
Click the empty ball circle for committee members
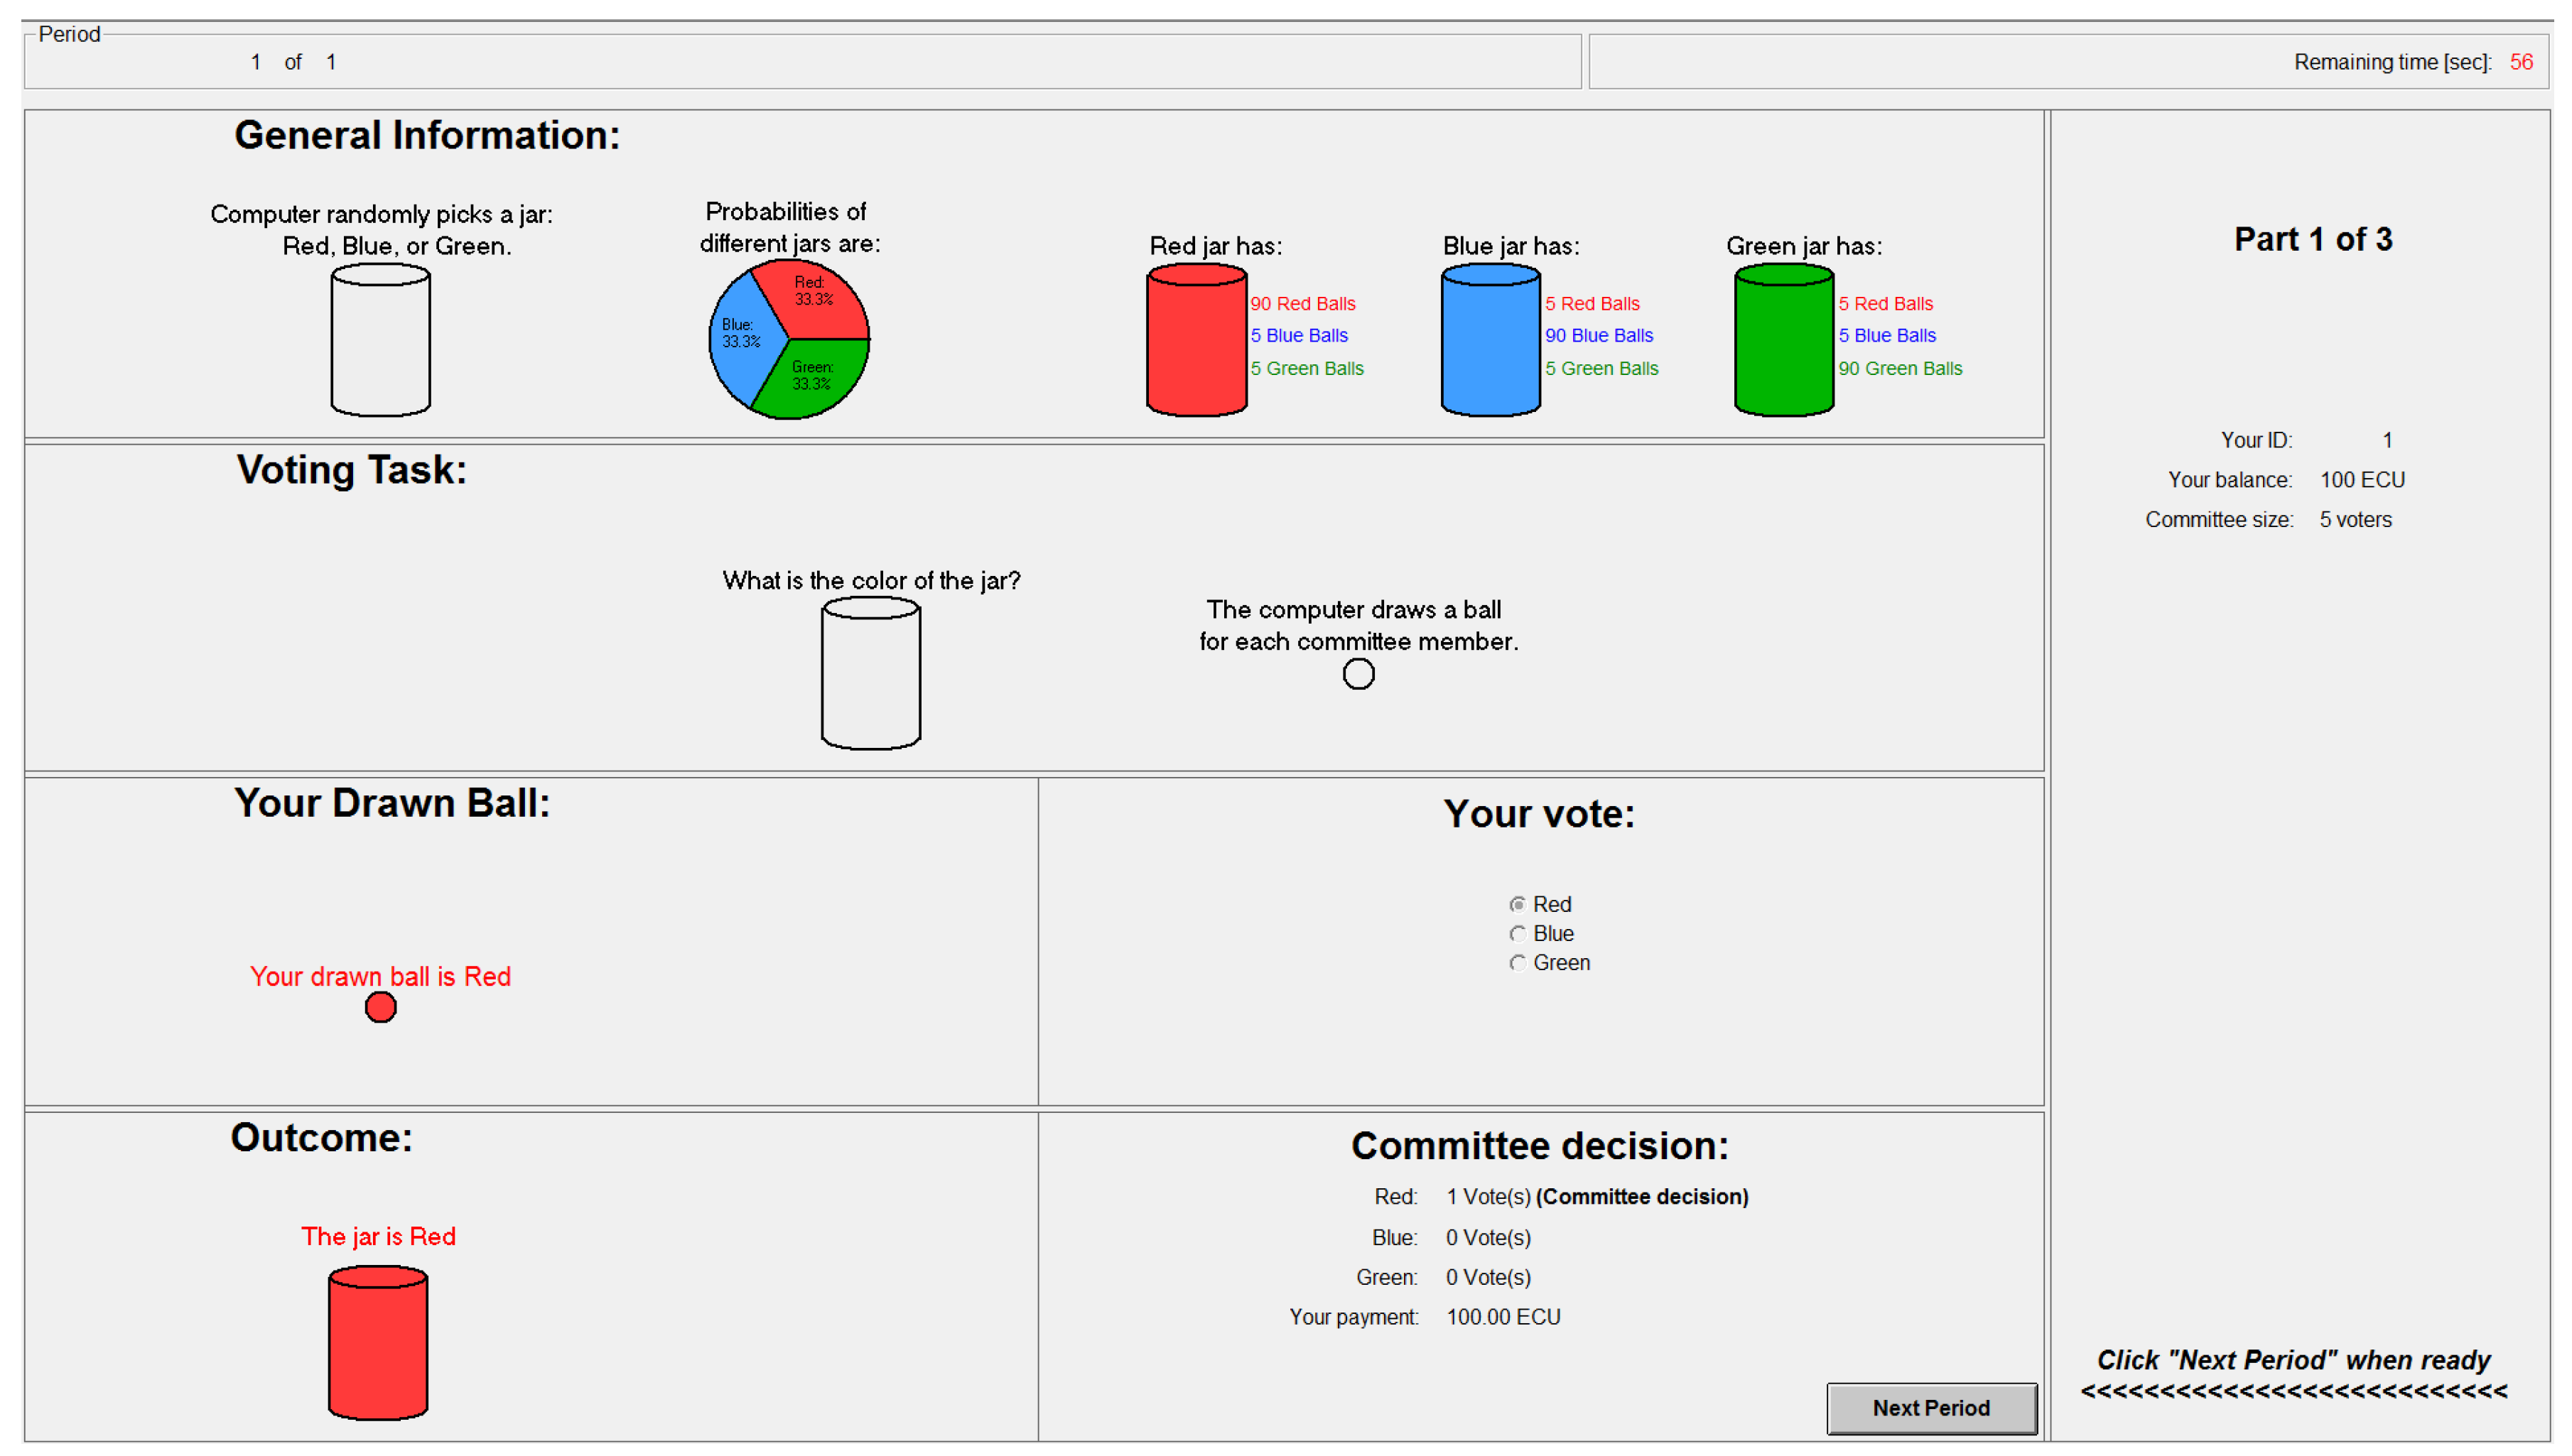point(1358,674)
